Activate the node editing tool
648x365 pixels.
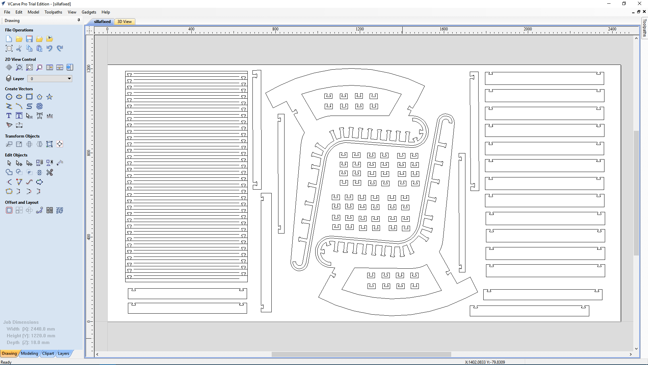[19, 163]
